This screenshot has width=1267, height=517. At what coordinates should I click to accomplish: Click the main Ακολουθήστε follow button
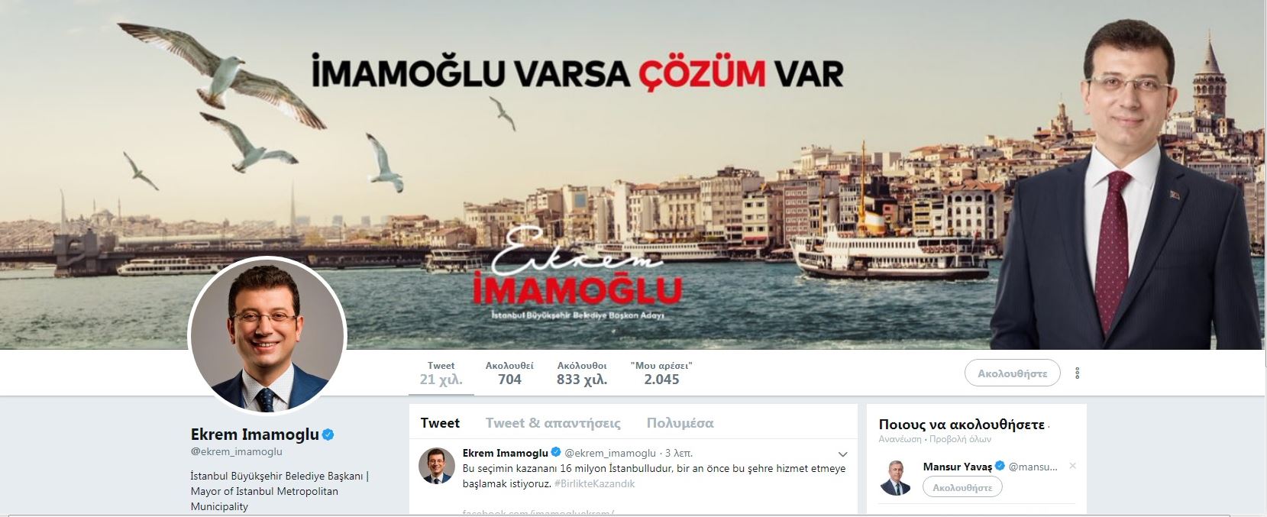pyautogui.click(x=1012, y=373)
